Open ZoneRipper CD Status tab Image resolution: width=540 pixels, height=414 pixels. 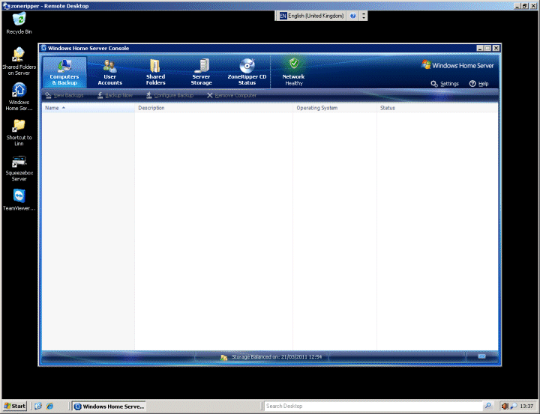(x=247, y=72)
